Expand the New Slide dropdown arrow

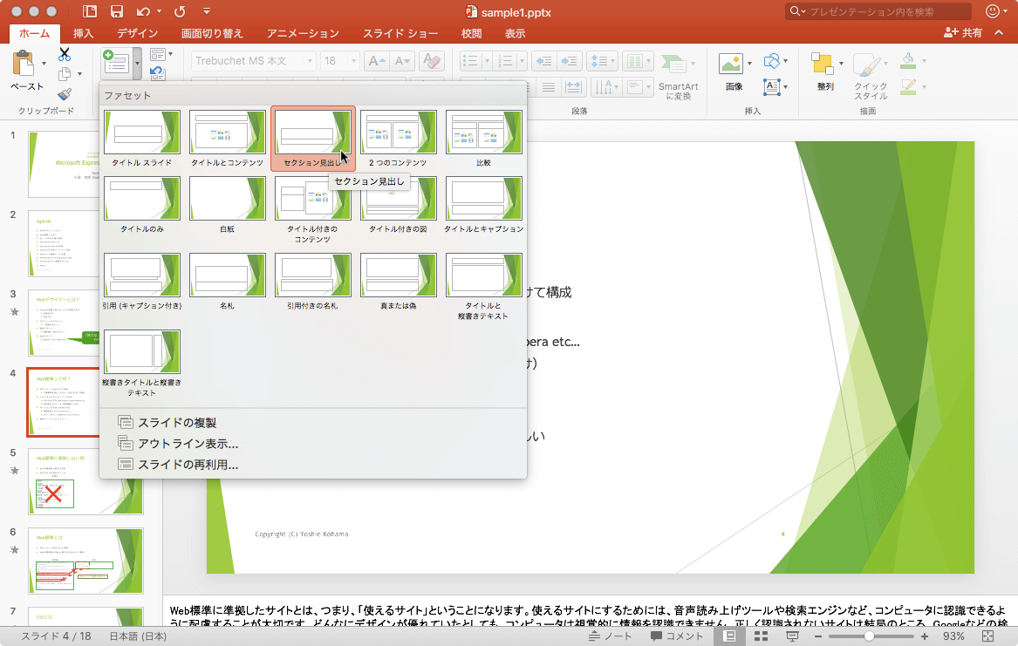coord(137,64)
